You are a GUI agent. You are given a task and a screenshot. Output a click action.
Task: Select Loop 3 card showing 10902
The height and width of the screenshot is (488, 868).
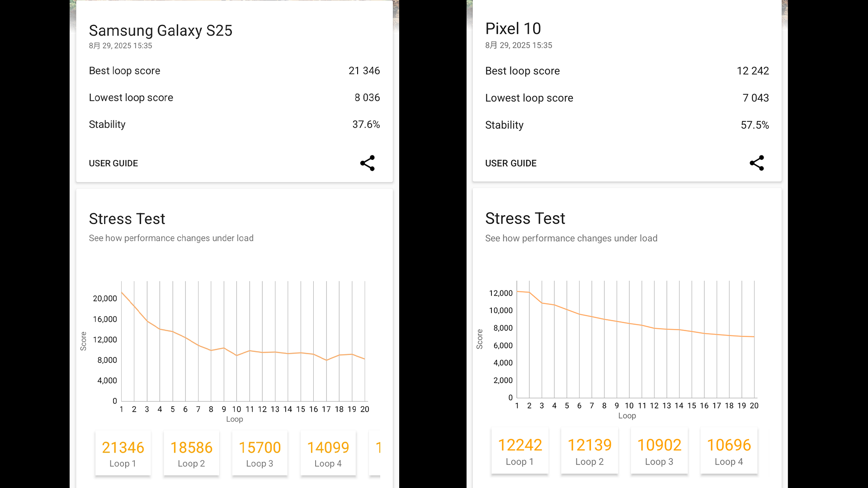tap(659, 451)
